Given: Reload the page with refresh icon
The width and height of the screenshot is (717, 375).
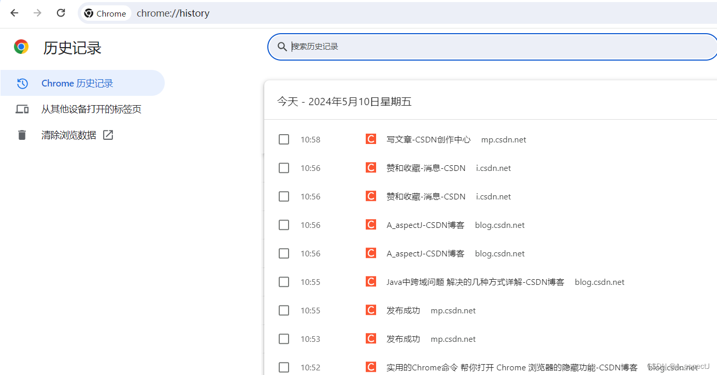Looking at the screenshot, I should tap(61, 13).
